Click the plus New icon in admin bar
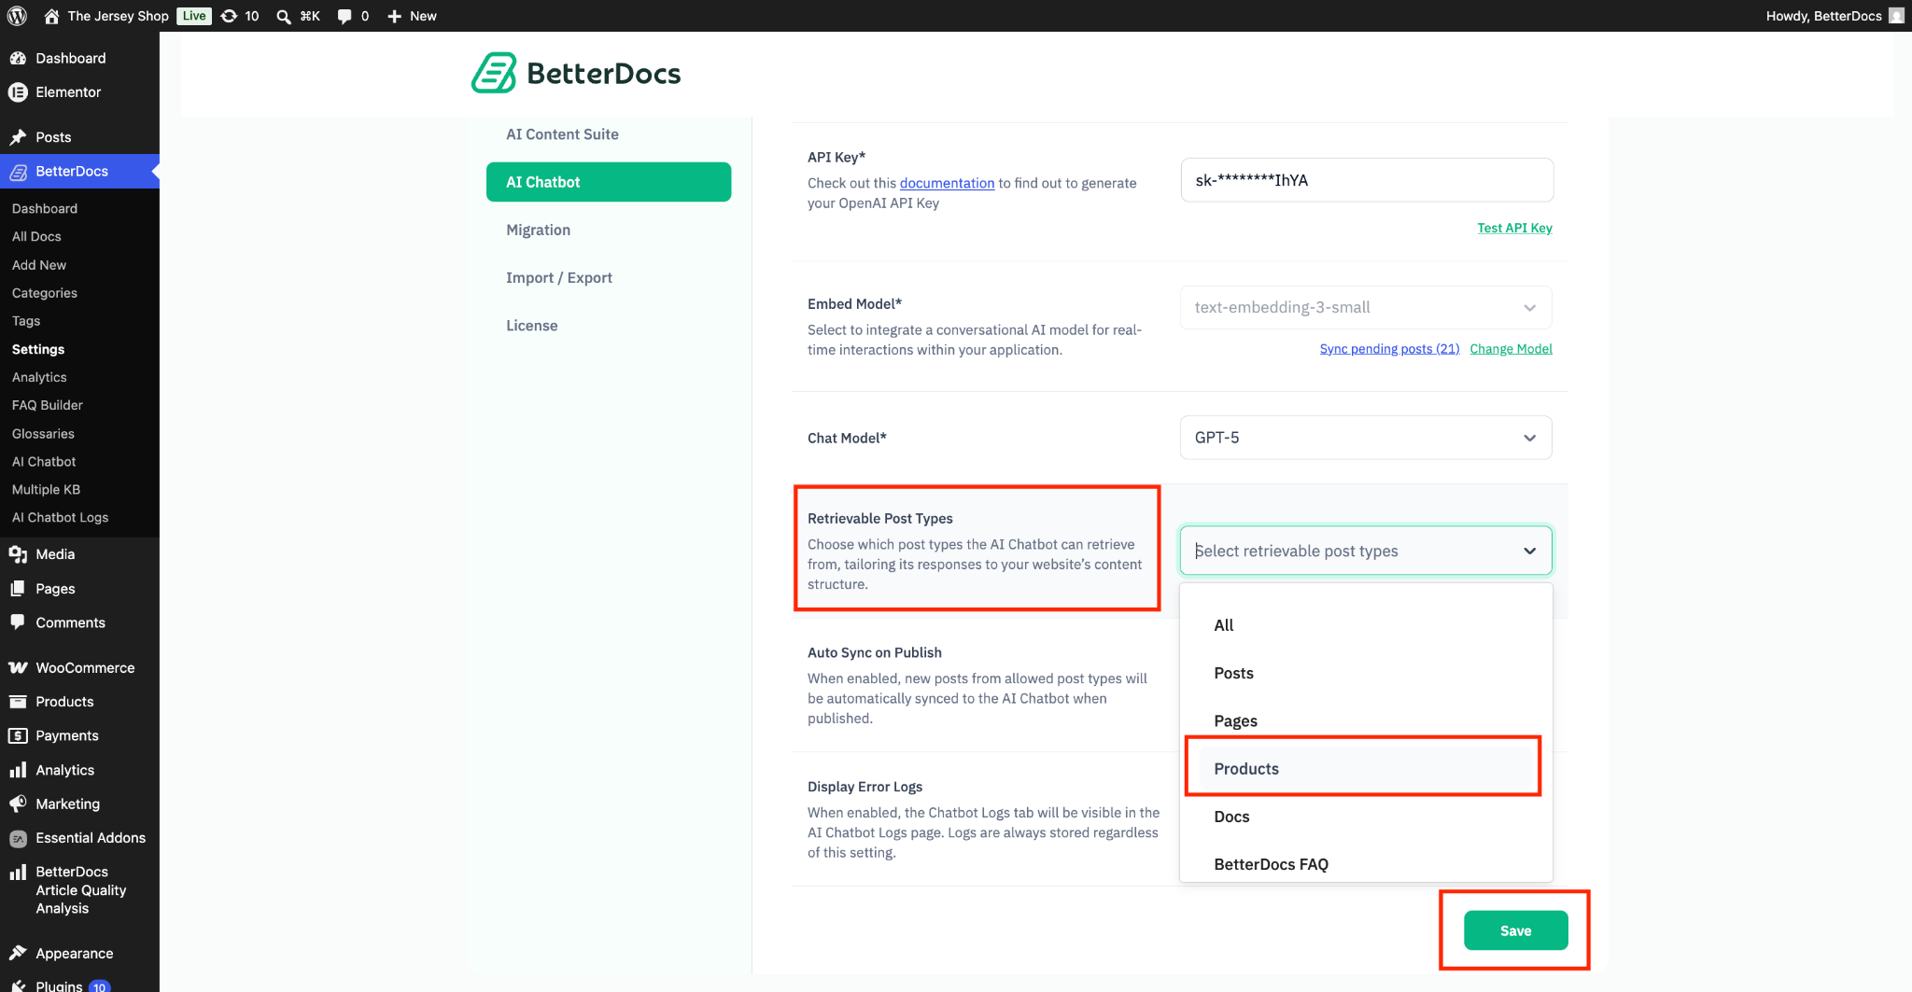Viewport: 1912px width, 992px height. coord(394,16)
